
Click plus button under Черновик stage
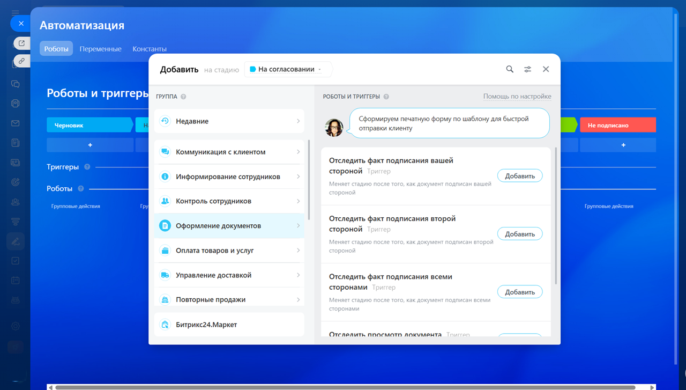(x=90, y=145)
